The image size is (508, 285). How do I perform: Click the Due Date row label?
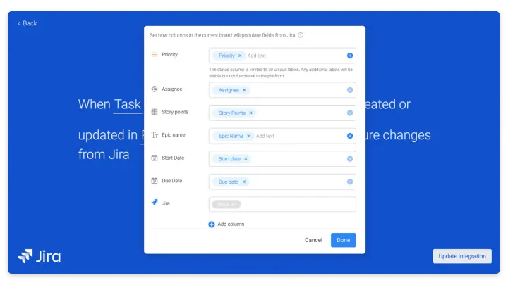point(172,181)
